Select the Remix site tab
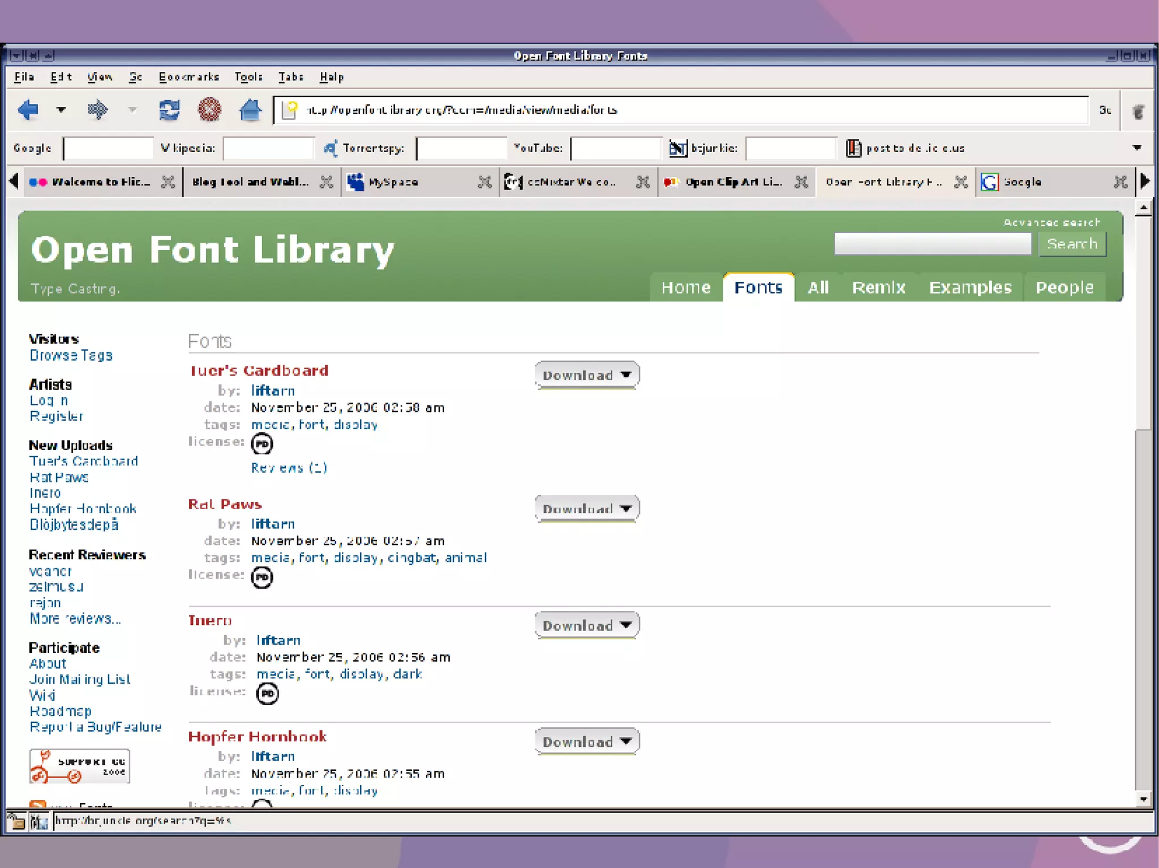Screen dimensions: 1159x868 [x=878, y=288]
